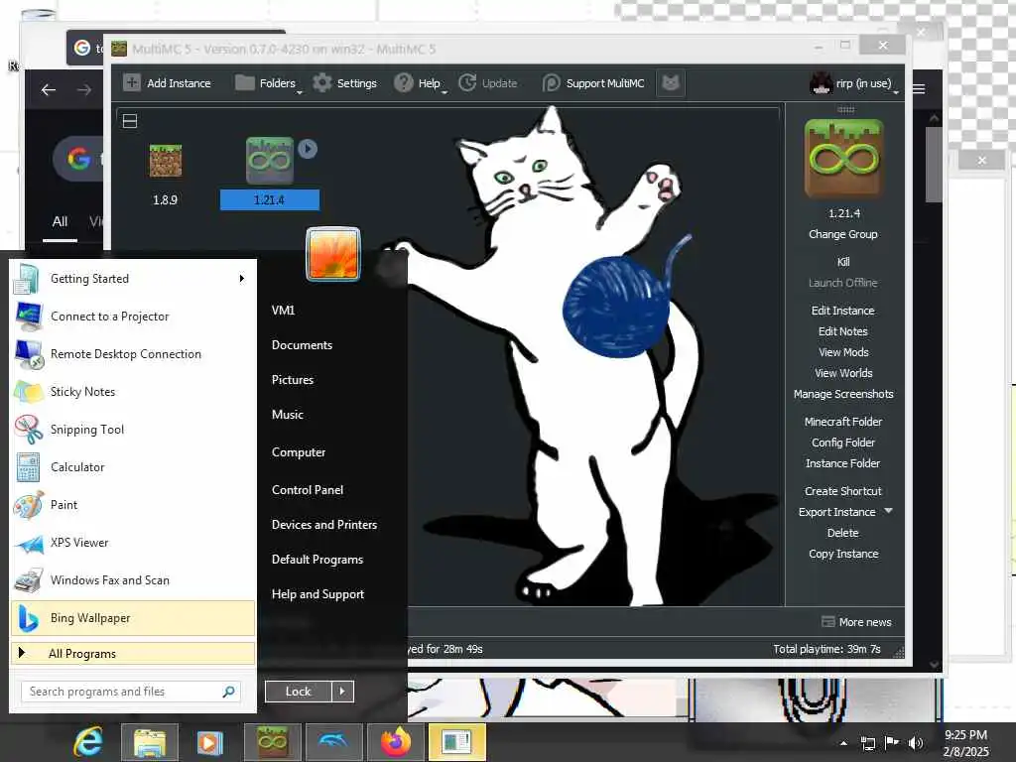Click the Add Instance plus icon
This screenshot has height=762, width=1016.
coord(132,83)
